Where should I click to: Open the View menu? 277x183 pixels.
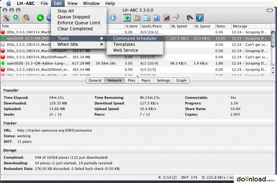pos(72,3)
